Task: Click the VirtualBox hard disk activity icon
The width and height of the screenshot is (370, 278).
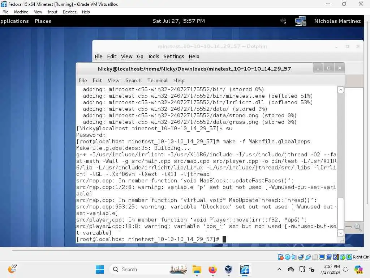Action: point(280,257)
